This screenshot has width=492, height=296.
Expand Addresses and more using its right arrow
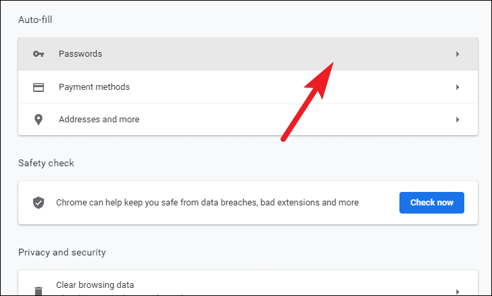tap(458, 120)
